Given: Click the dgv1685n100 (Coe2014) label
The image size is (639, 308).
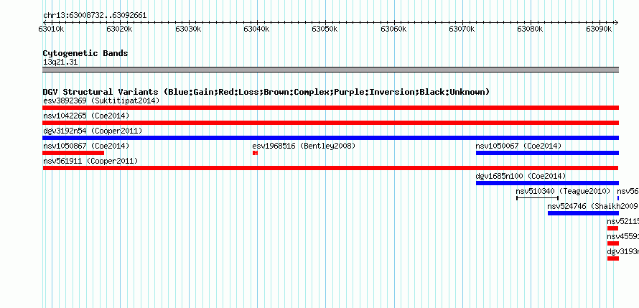Looking at the screenshot, I should coord(521,176).
